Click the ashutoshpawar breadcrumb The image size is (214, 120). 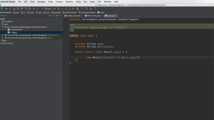(70, 12)
